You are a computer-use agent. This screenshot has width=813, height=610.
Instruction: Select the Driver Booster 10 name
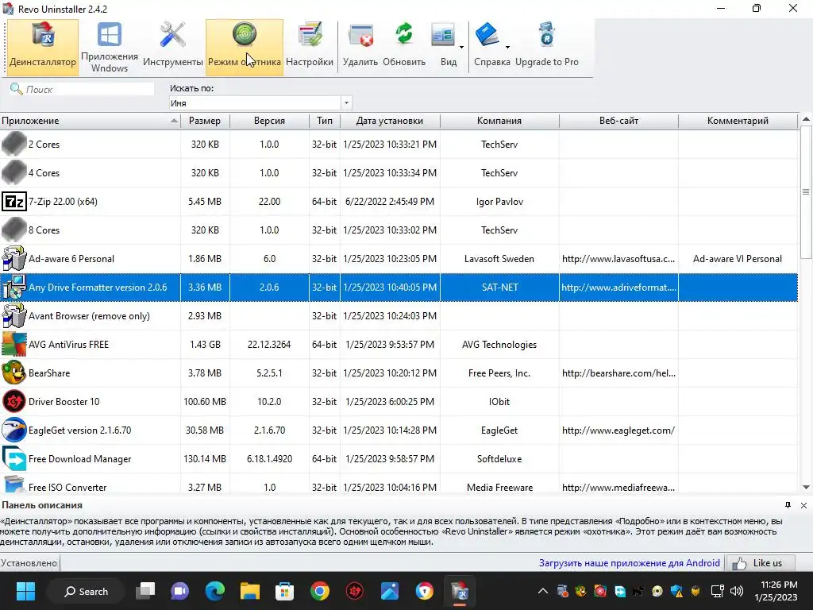(x=64, y=401)
